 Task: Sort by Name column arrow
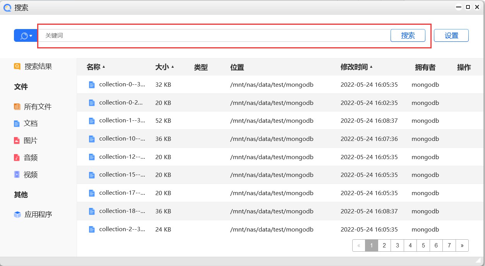click(104, 67)
